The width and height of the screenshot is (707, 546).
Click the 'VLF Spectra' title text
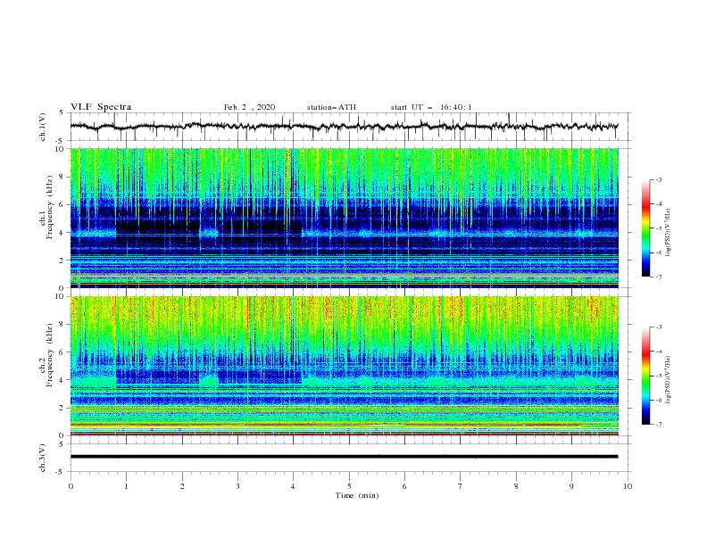click(x=101, y=107)
